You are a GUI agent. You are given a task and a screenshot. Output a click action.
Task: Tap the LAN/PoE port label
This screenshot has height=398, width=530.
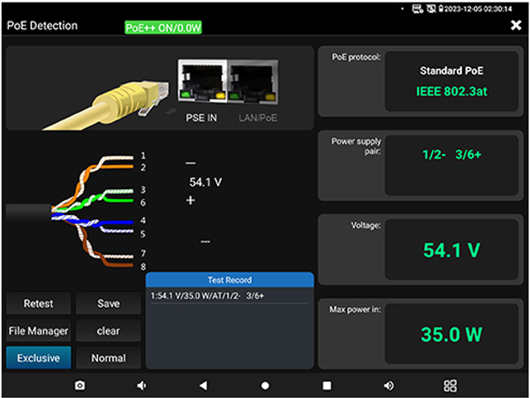pos(258,118)
